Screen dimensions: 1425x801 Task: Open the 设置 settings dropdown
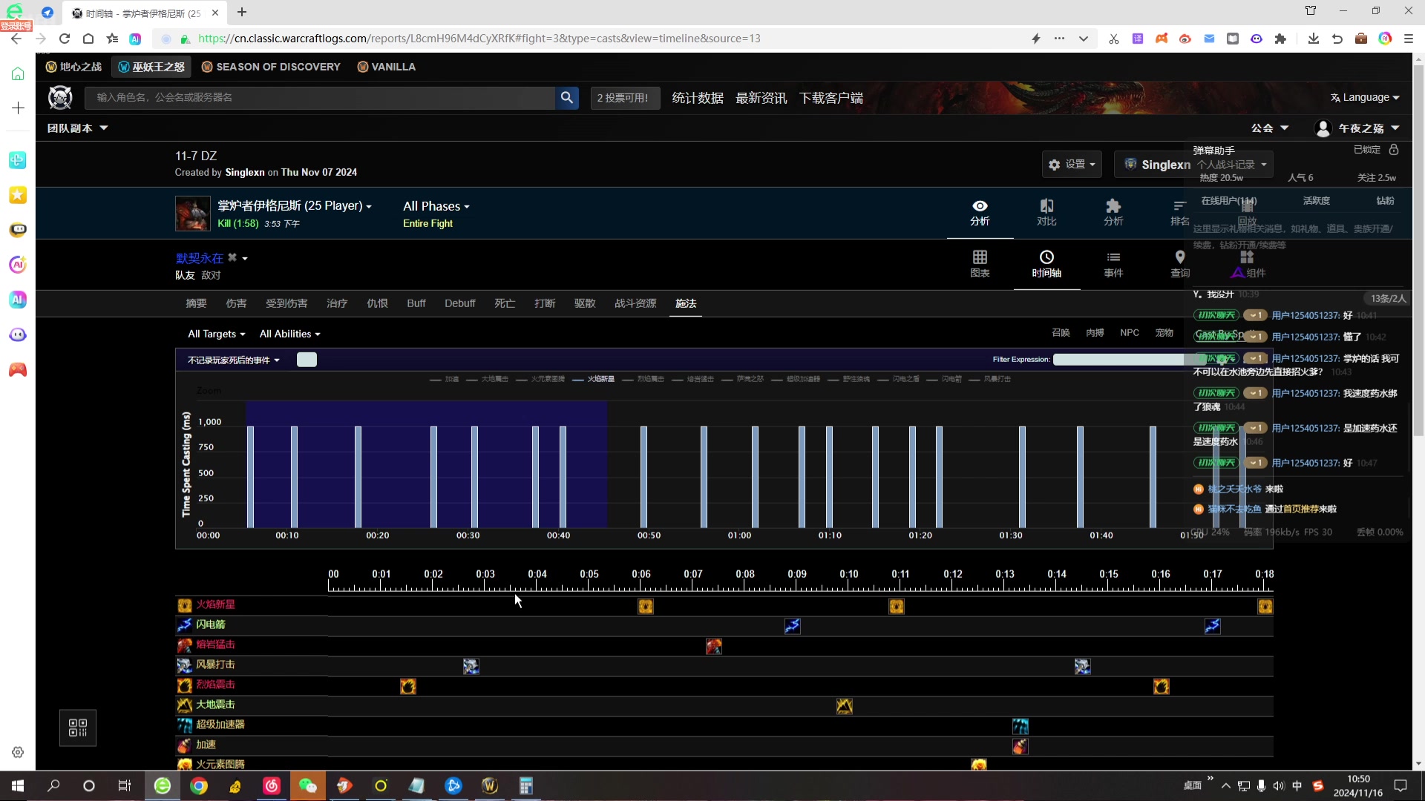pos(1072,165)
